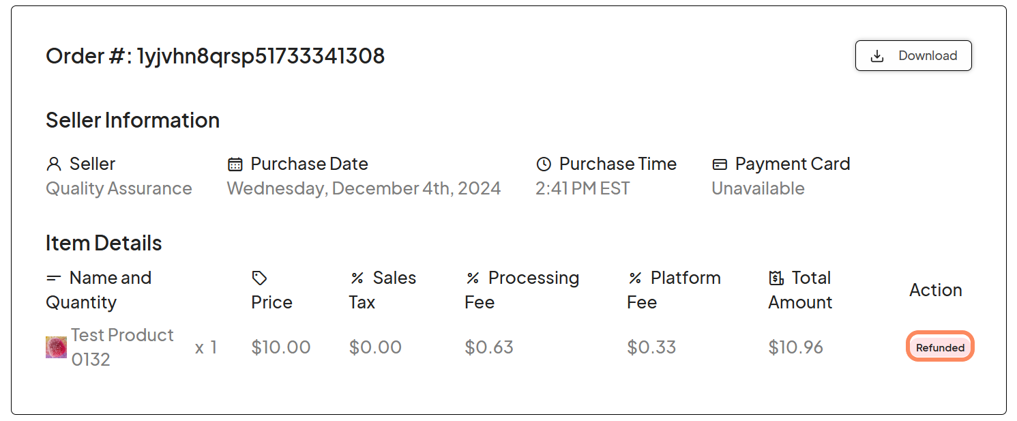
Task: Click the dollar receipt icon beside Total Amount
Action: tap(775, 278)
